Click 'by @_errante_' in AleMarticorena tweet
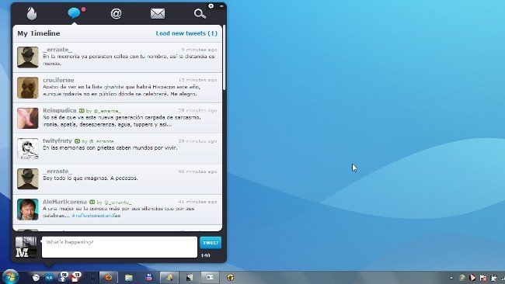 click(113, 203)
